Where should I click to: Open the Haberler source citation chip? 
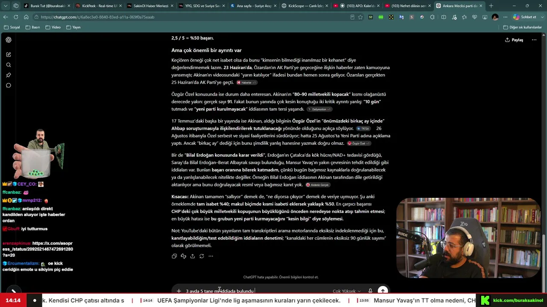(x=246, y=83)
